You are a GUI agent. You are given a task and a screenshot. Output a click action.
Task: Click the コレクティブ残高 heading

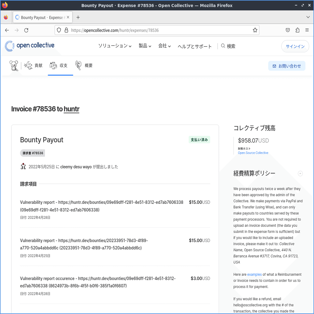point(254,128)
